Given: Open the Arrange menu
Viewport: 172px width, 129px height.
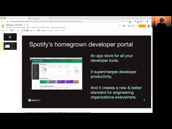Looking at the screenshot, I should coord(33,27).
